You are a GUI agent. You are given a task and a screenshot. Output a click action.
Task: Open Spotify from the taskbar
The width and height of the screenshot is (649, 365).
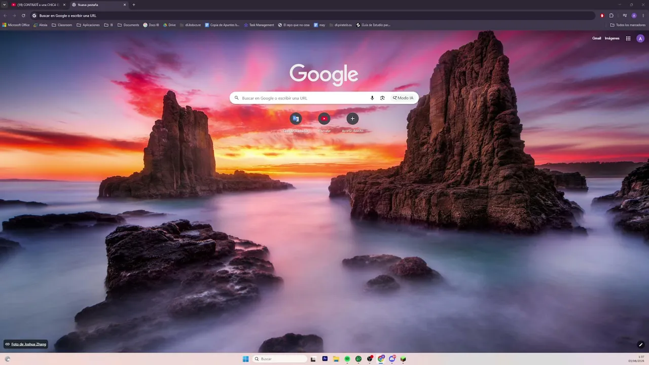coord(347,359)
